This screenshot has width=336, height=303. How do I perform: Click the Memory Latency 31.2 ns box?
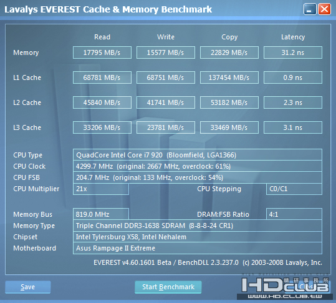[x=293, y=52]
